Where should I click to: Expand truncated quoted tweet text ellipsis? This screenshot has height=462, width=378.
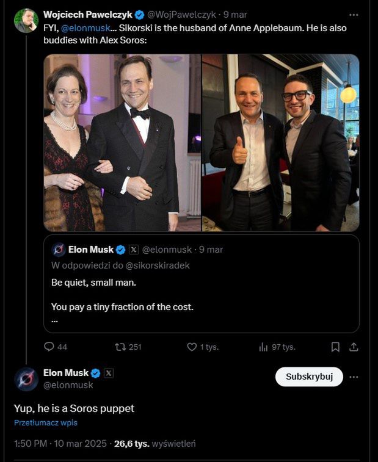pyautogui.click(x=55, y=320)
